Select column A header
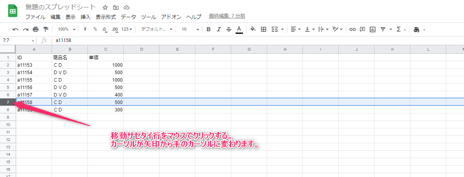This screenshot has width=464, height=177. click(34, 49)
